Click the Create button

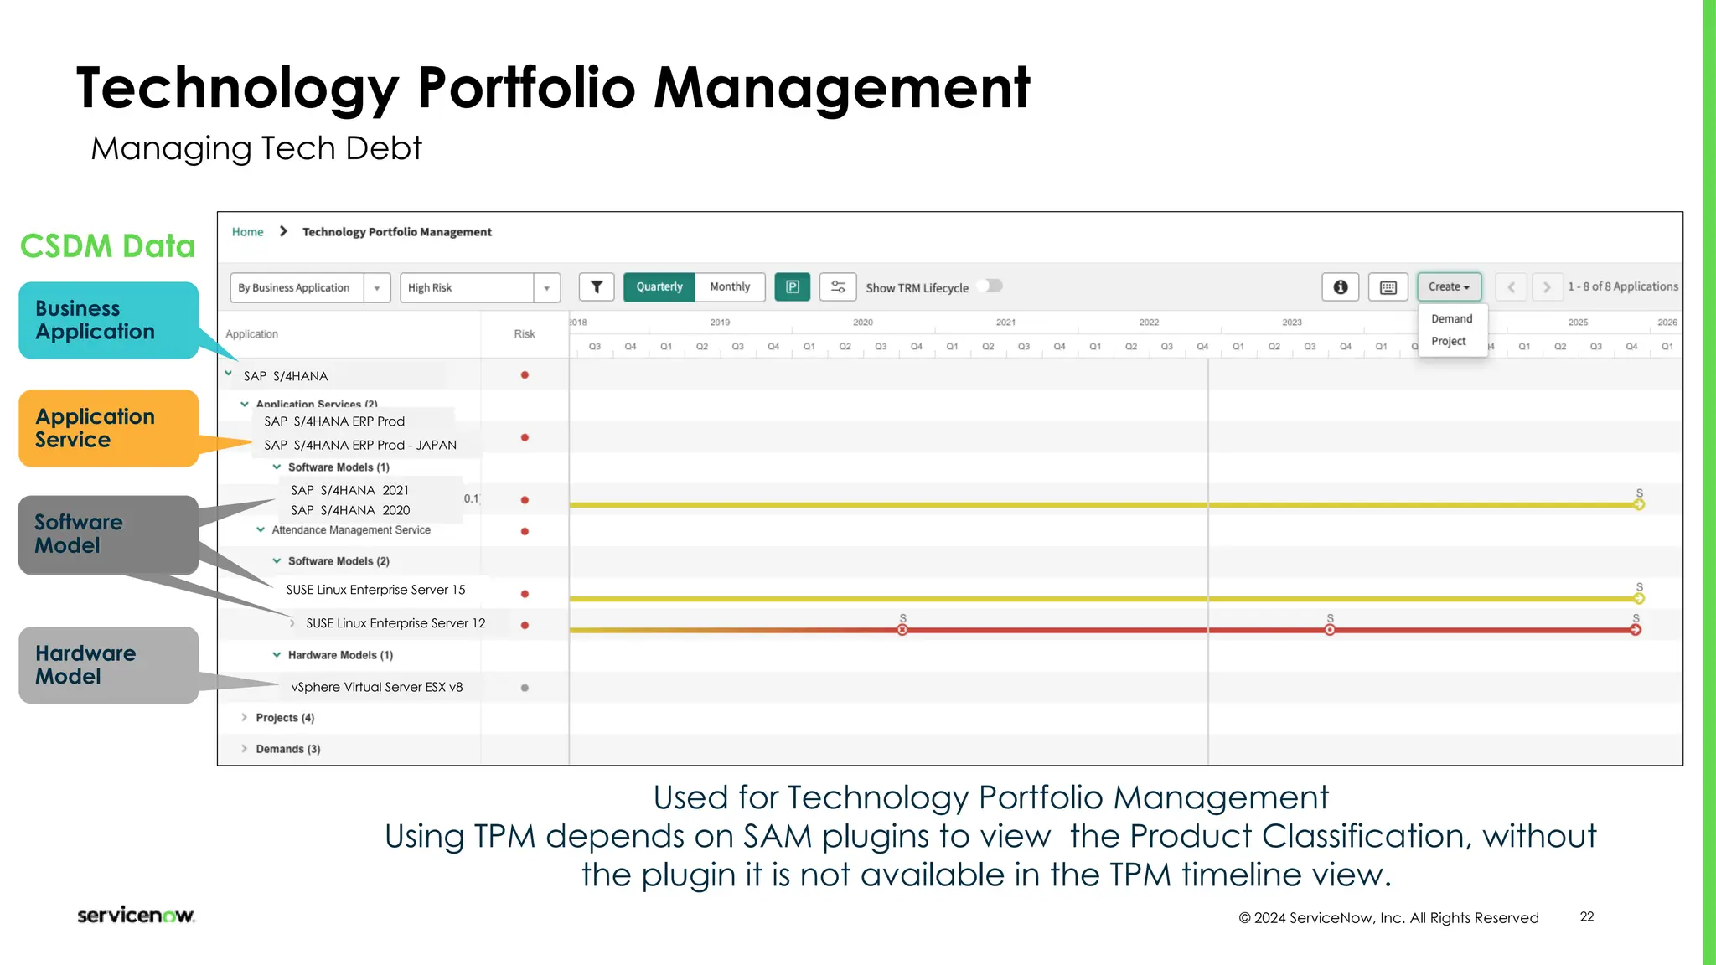[1449, 287]
